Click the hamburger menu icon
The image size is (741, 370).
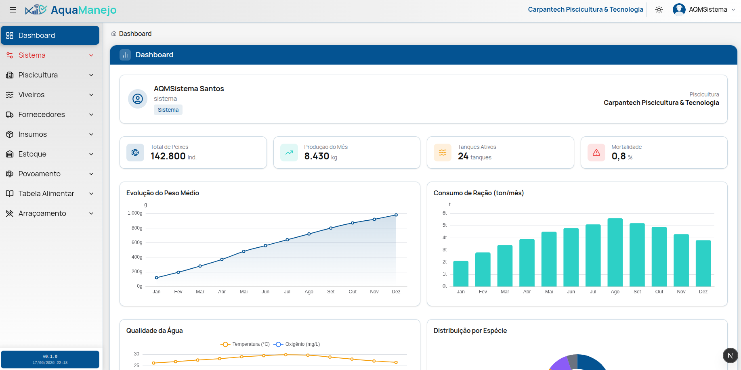[13, 10]
